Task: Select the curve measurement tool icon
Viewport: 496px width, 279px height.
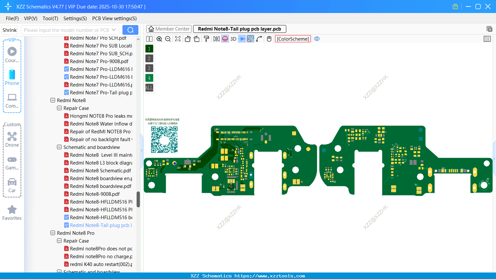Action: pos(259,39)
